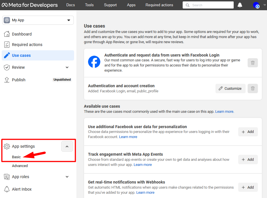Image resolution: width=267 pixels, height=198 pixels.
Task: Add Webhooks notifications use case
Action: [248, 187]
